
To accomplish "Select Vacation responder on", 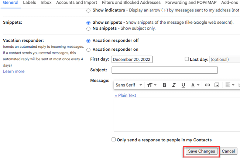I will (x=88, y=50).
